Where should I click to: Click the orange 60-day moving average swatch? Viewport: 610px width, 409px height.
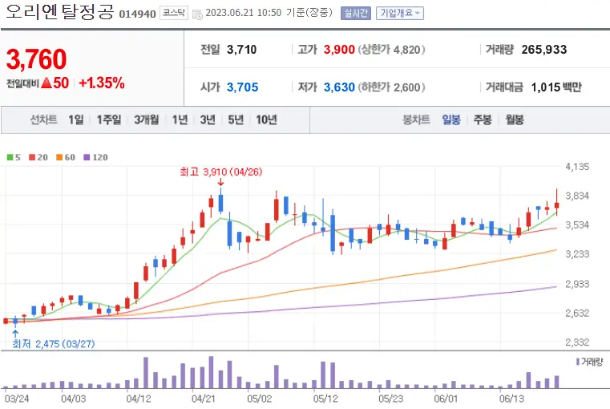(x=59, y=157)
